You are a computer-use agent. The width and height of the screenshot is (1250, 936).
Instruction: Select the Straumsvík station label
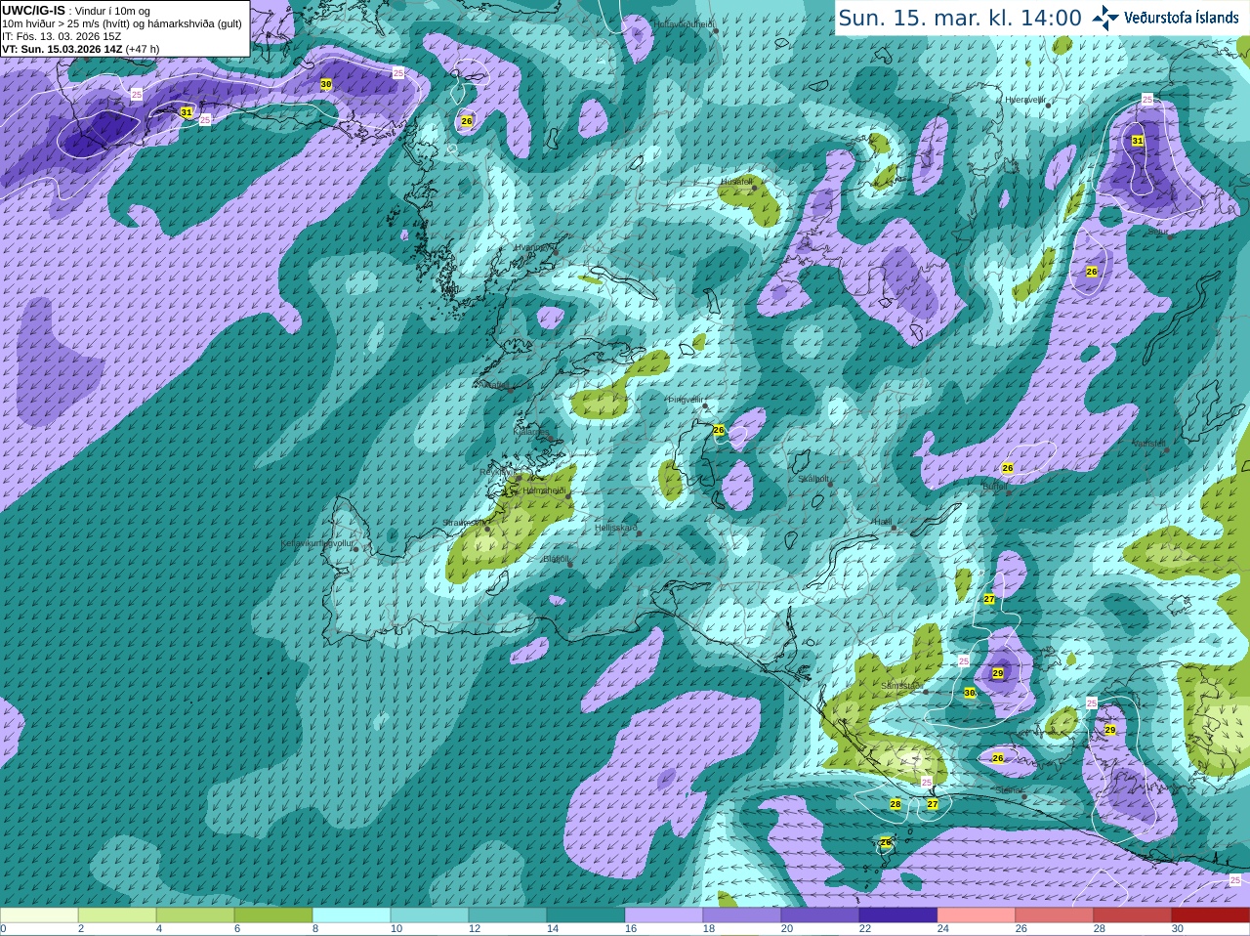click(x=464, y=523)
